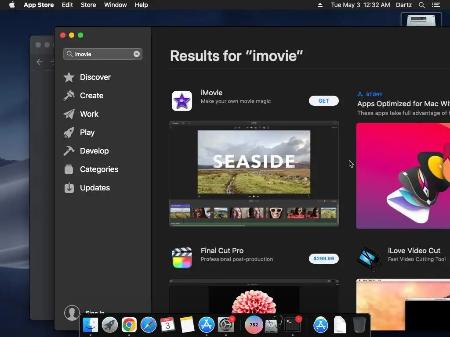Open Notes from the Dock
Image resolution: width=450 pixels, height=337 pixels.
coord(187,325)
